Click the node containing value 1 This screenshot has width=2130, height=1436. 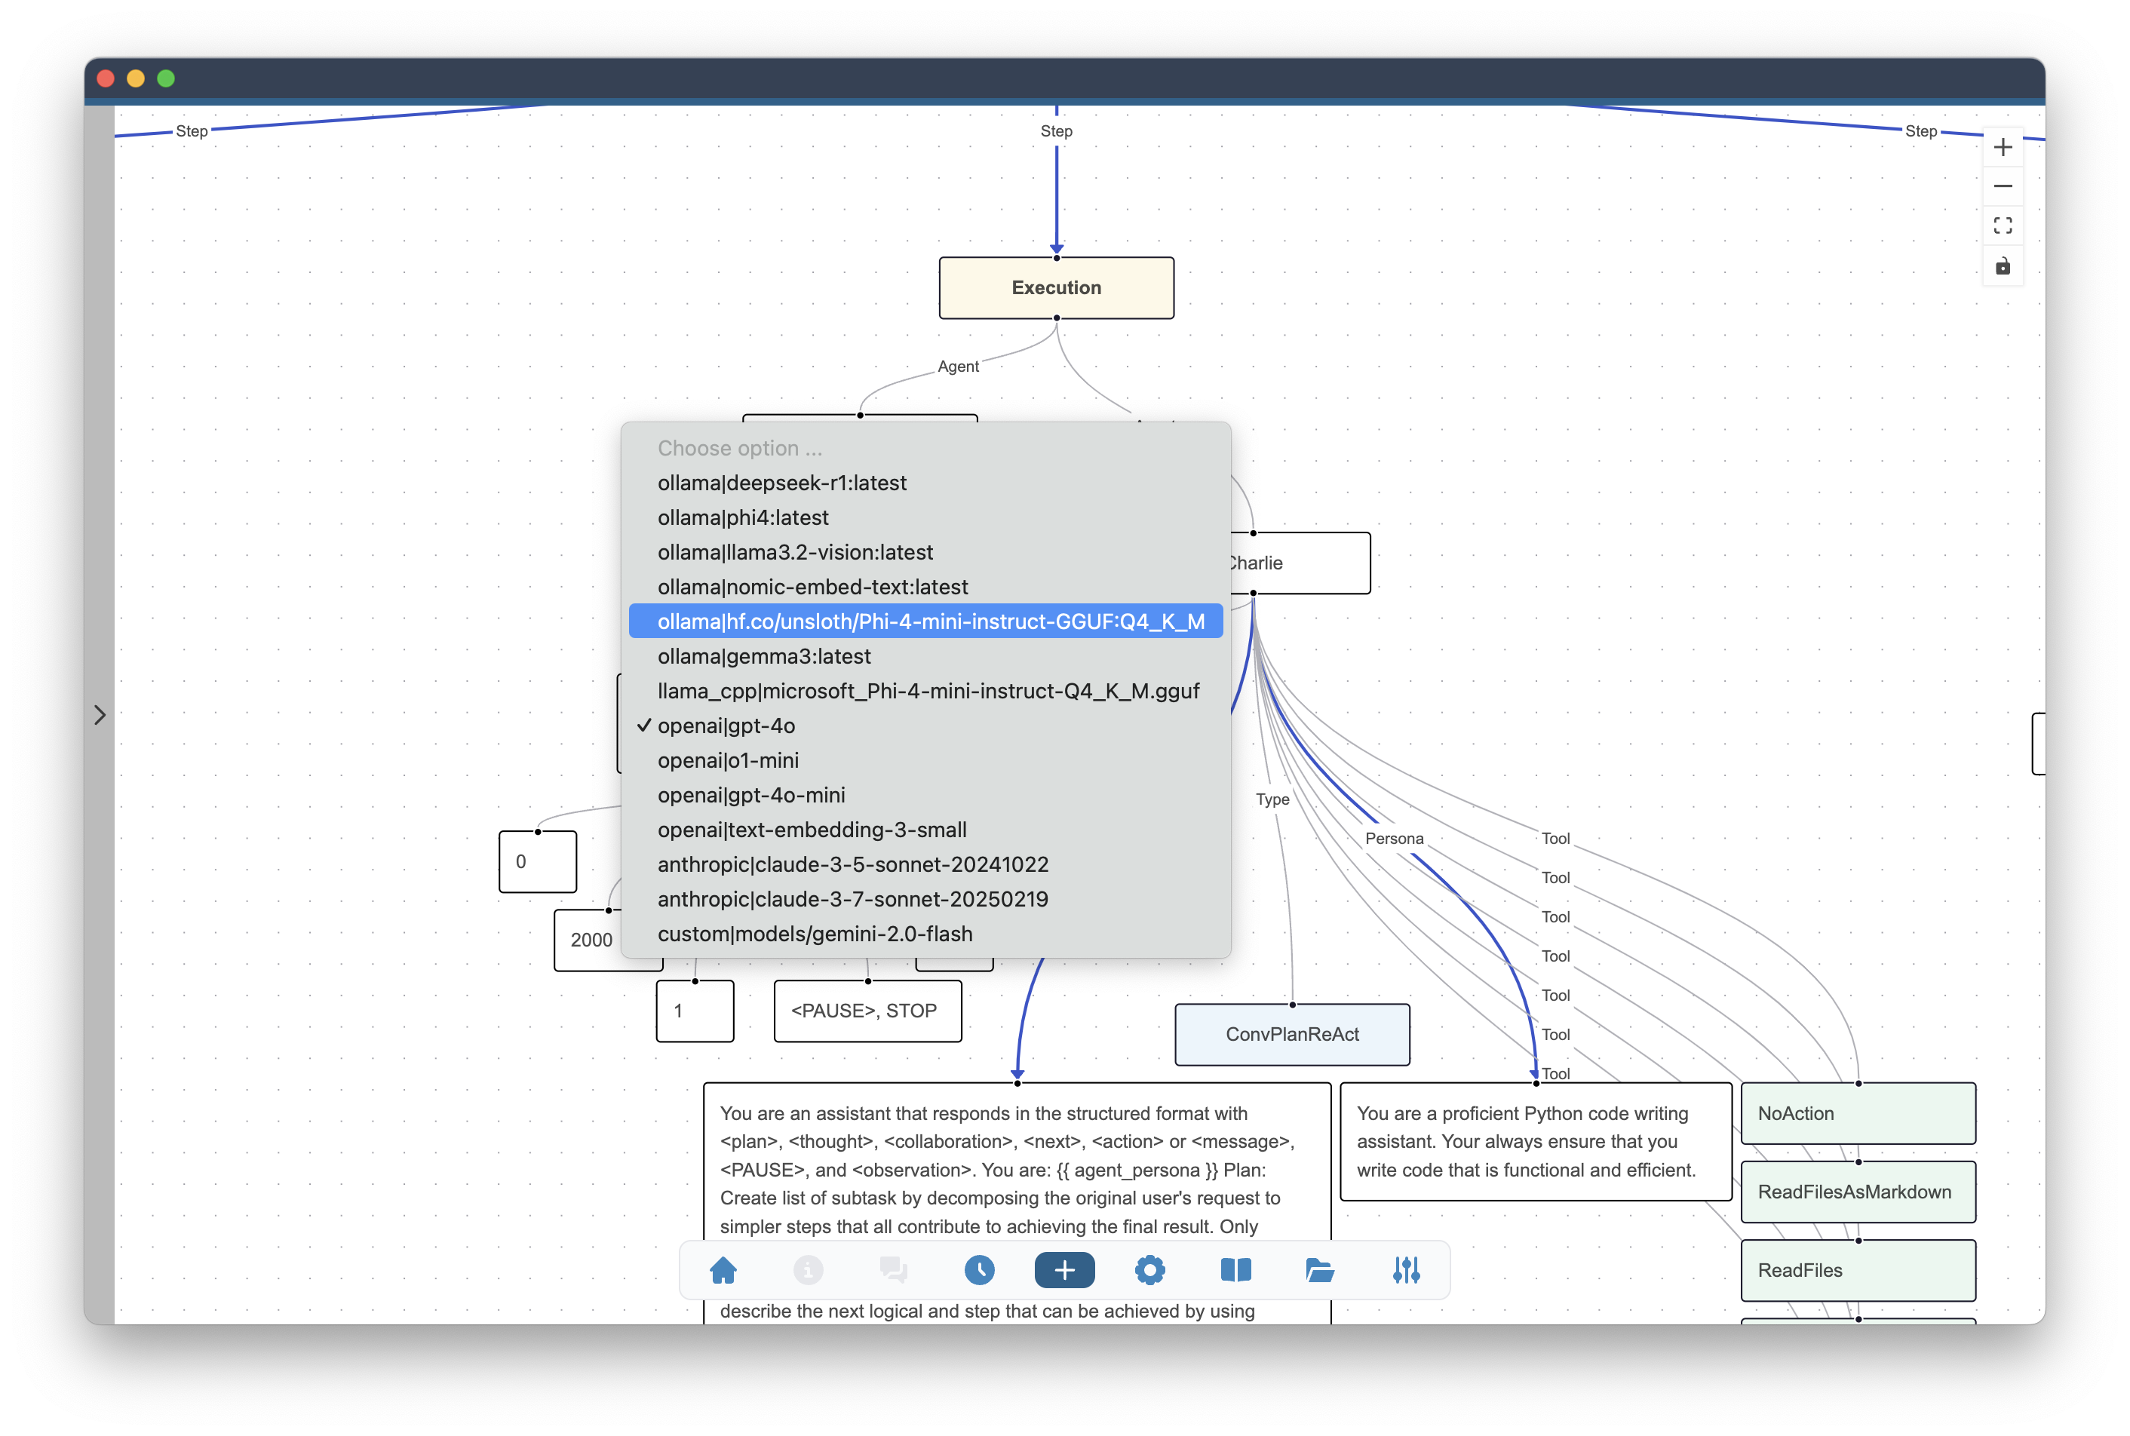coord(695,1011)
